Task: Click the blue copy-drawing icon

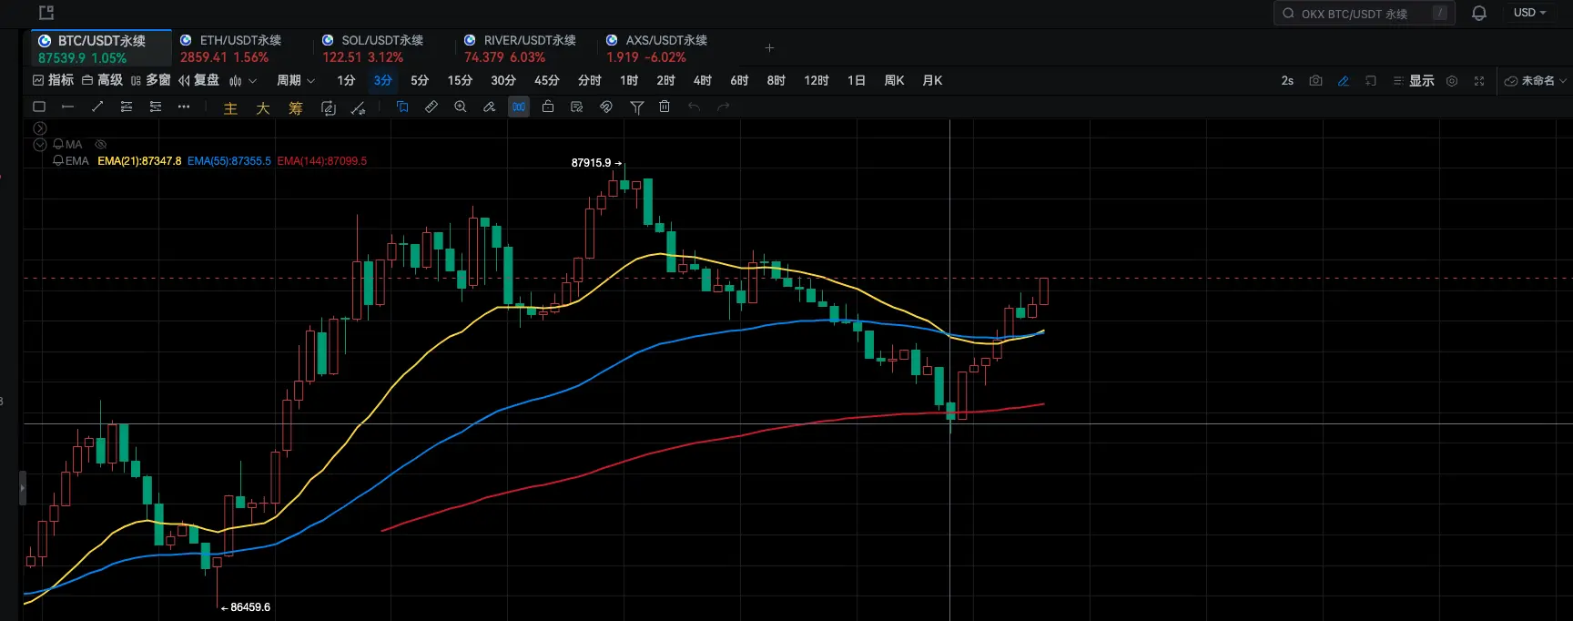Action: click(402, 107)
